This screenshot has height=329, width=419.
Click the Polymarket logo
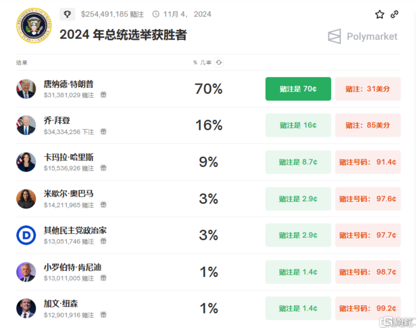(363, 37)
